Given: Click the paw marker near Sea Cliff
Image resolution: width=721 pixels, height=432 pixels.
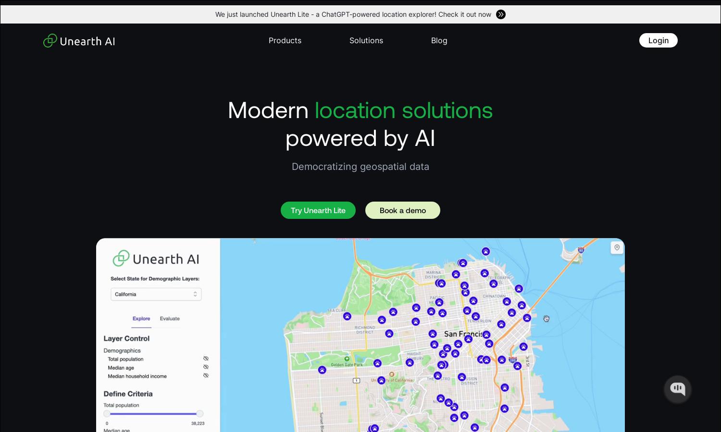Looking at the screenshot, I should (x=347, y=316).
